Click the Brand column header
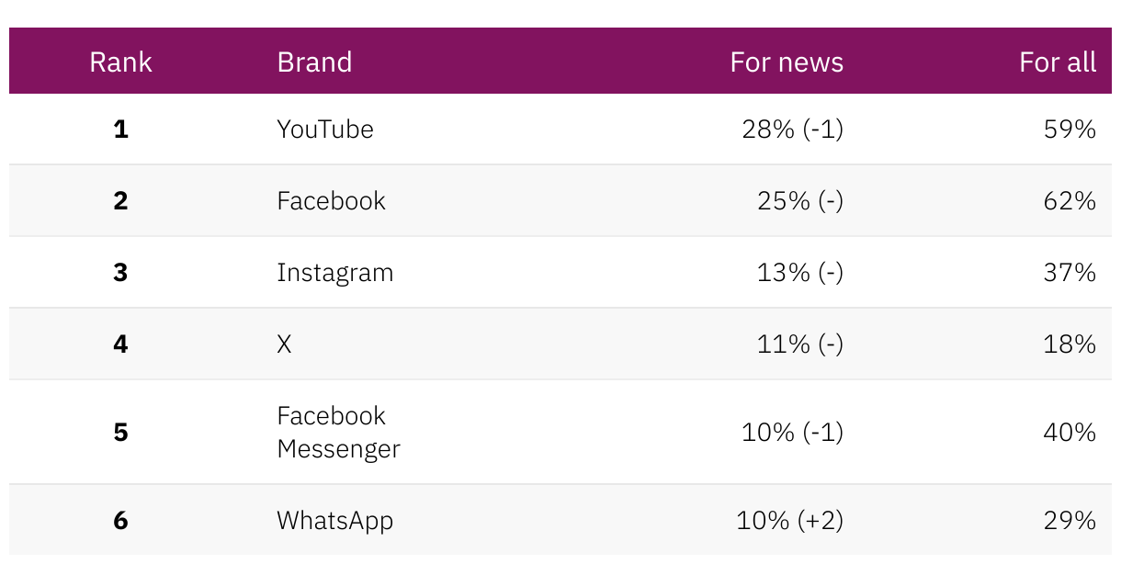 coord(314,62)
